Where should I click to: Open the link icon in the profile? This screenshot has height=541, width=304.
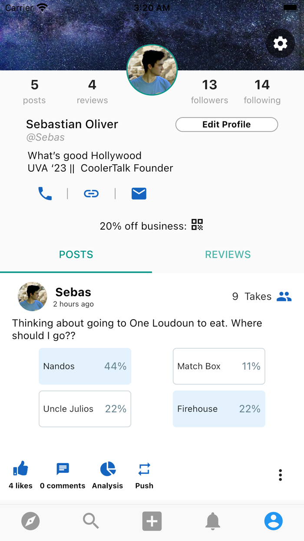pyautogui.click(x=91, y=194)
